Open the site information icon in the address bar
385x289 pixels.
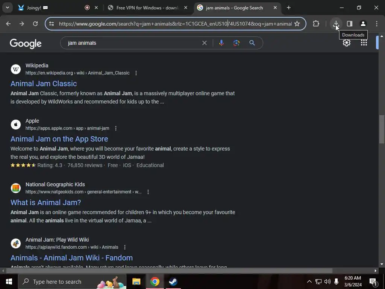(52, 24)
